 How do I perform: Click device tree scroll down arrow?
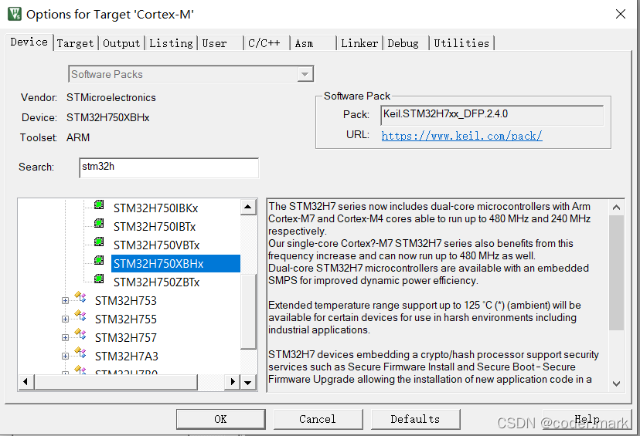(x=248, y=383)
